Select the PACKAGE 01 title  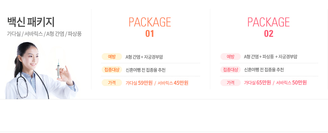[150, 27]
